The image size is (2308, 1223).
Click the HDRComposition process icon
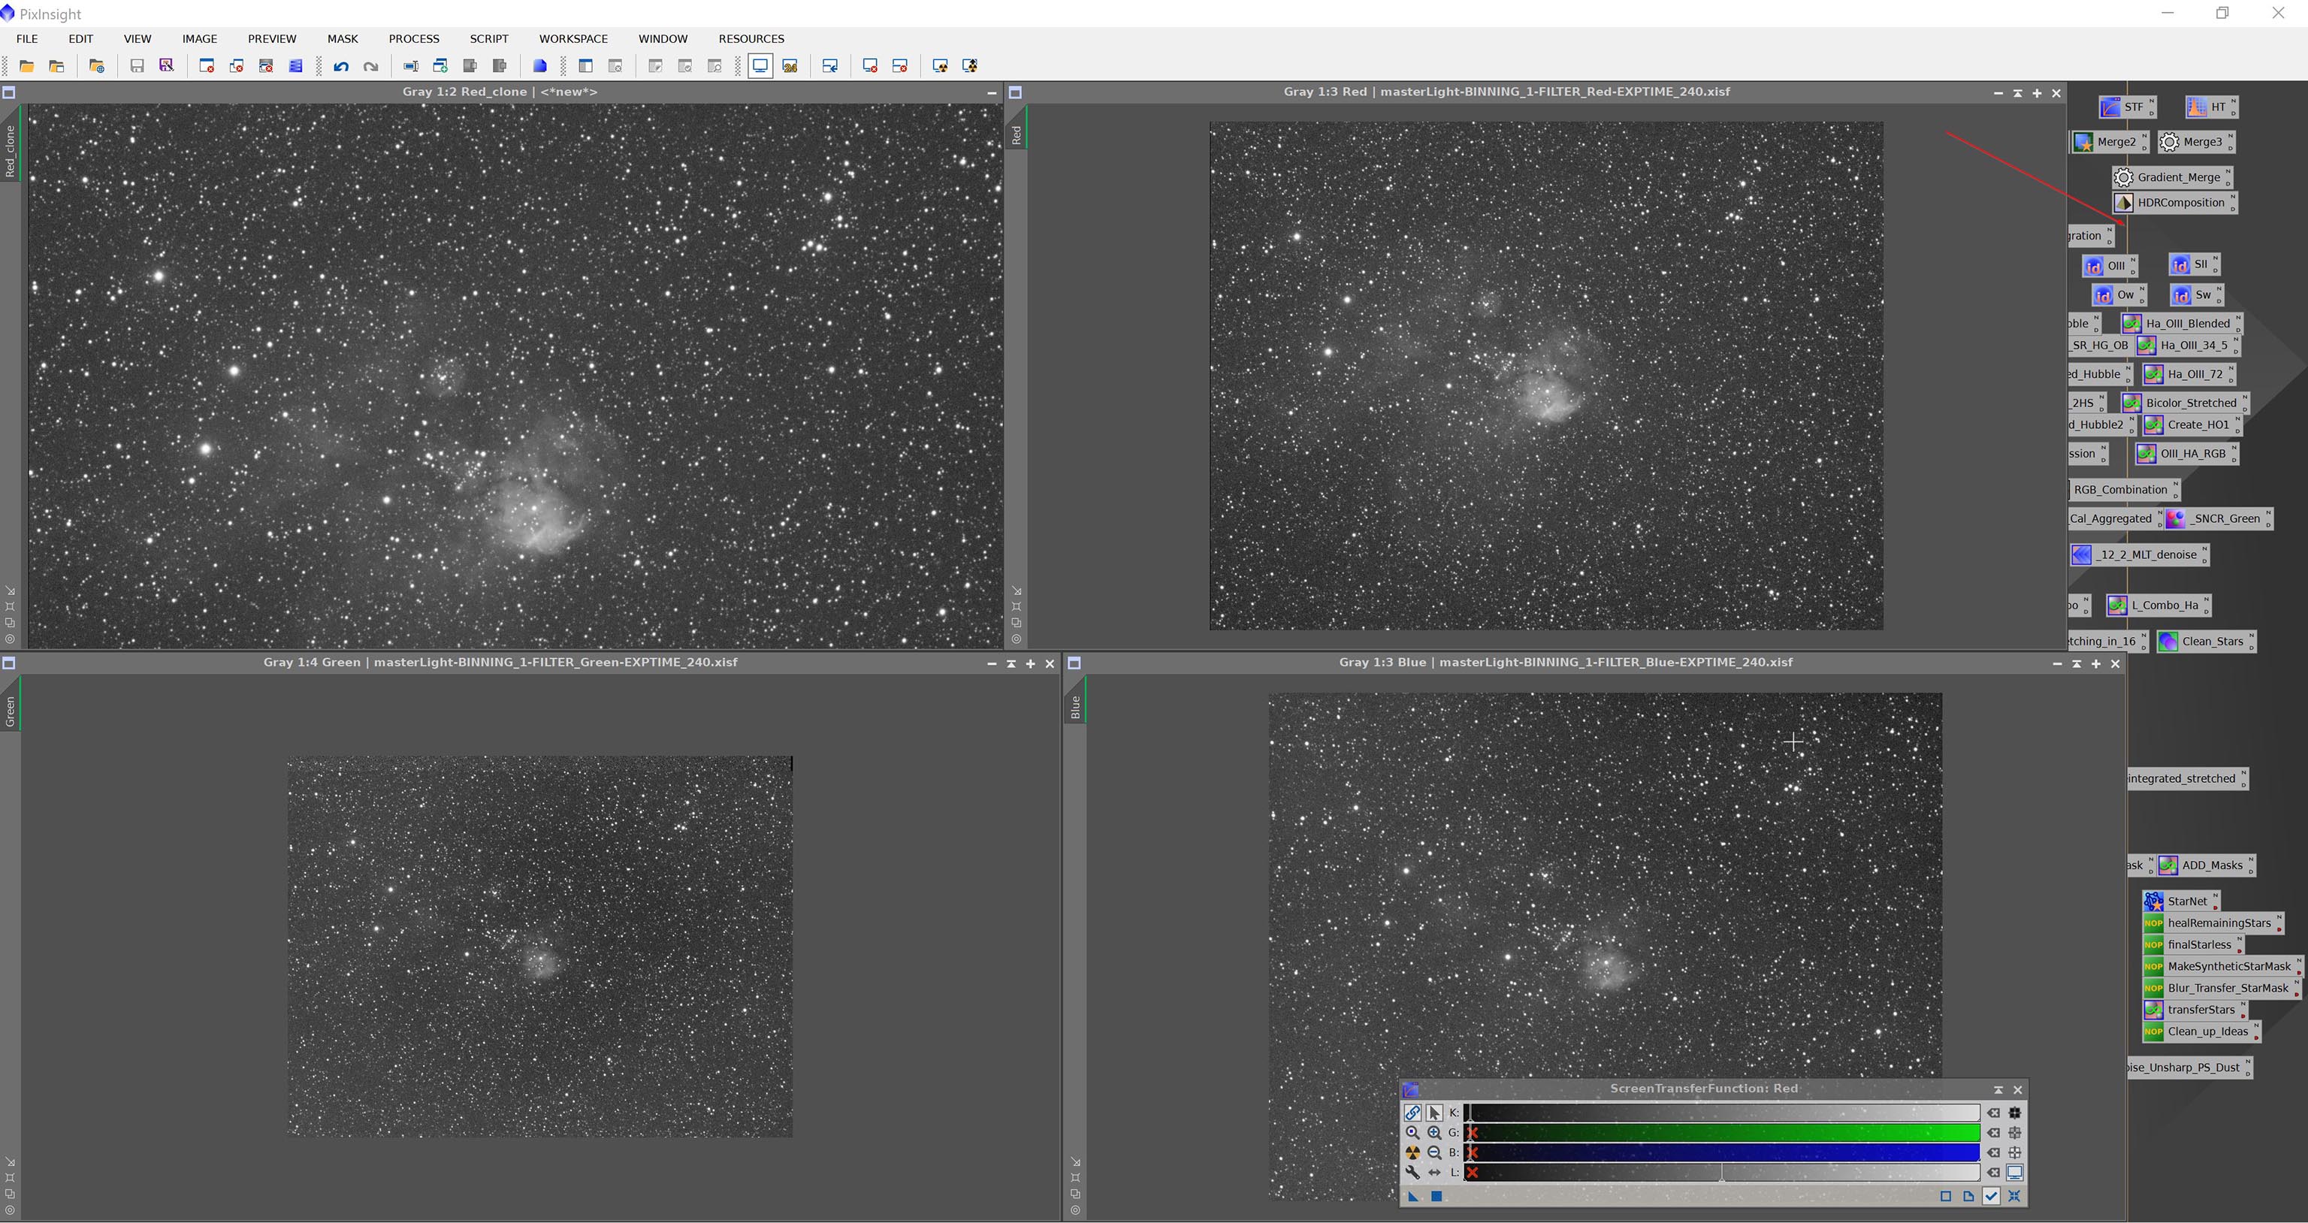[x=2174, y=203]
